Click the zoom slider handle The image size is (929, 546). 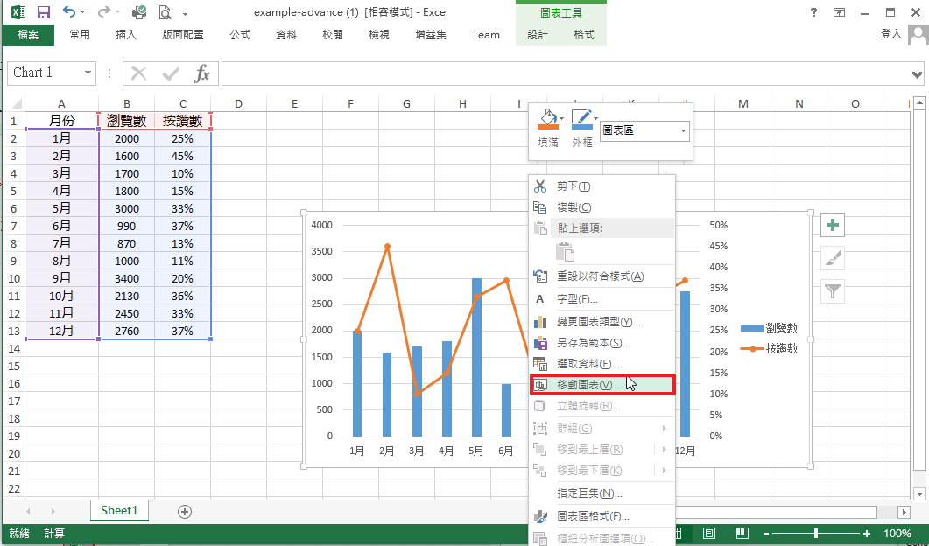coord(816,534)
